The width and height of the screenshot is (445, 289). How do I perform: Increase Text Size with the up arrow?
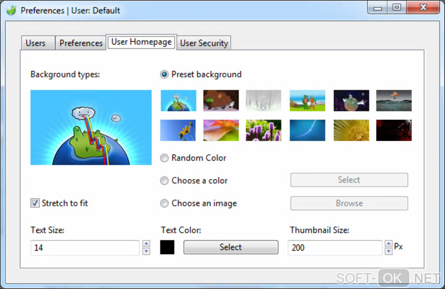point(146,244)
